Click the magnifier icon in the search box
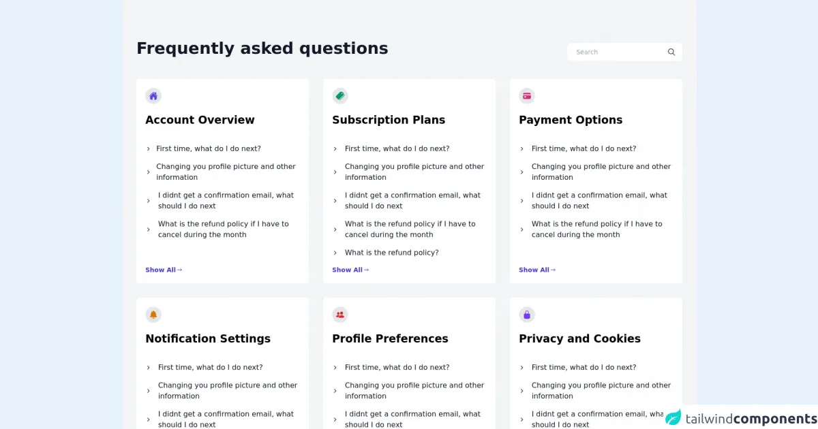This screenshot has height=429, width=818. coord(671,52)
